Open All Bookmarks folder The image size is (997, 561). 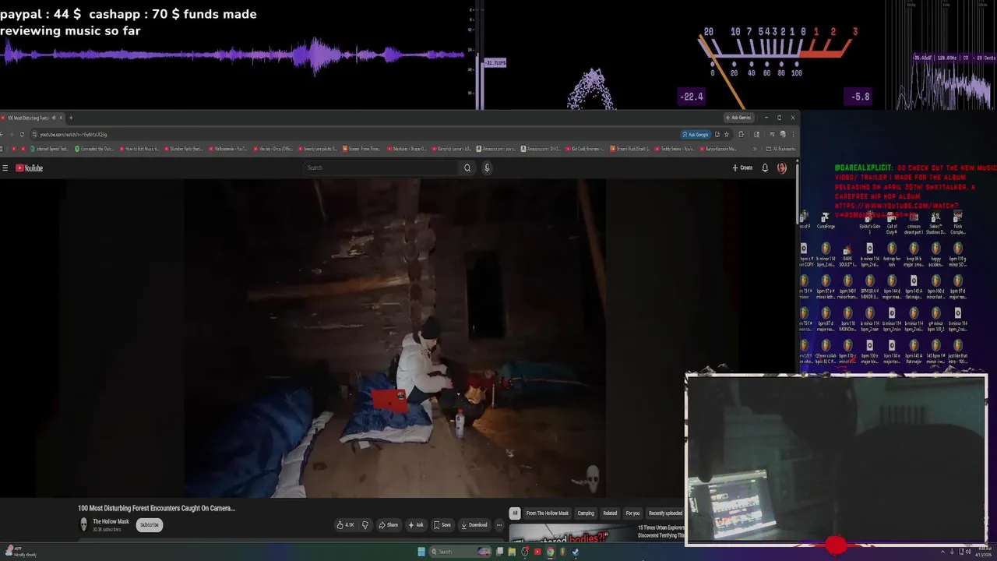coord(781,149)
